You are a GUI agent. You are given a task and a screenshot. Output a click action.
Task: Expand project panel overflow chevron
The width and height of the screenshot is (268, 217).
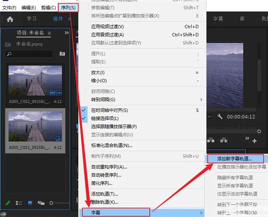coord(67,33)
